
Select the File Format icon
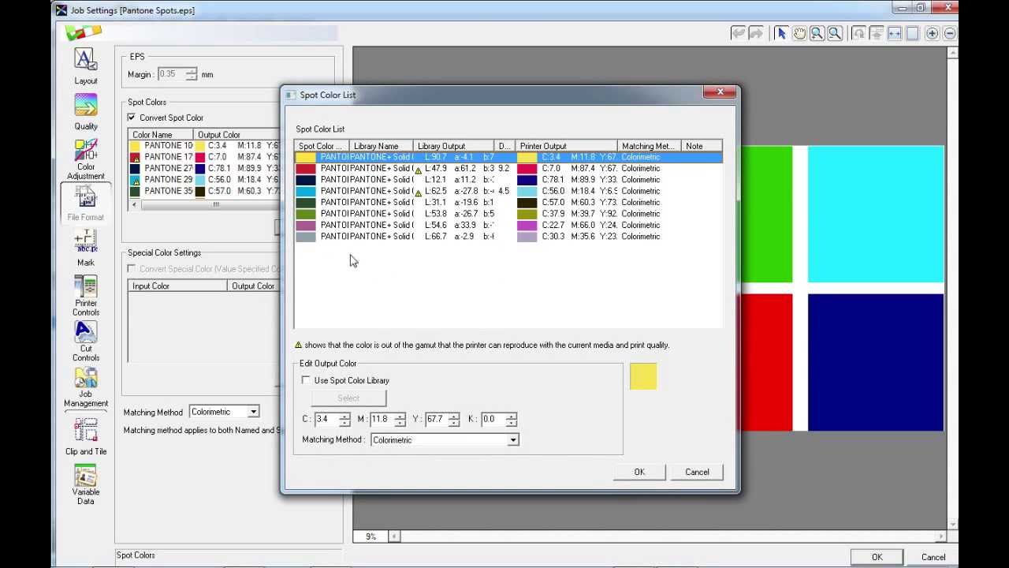pos(86,204)
